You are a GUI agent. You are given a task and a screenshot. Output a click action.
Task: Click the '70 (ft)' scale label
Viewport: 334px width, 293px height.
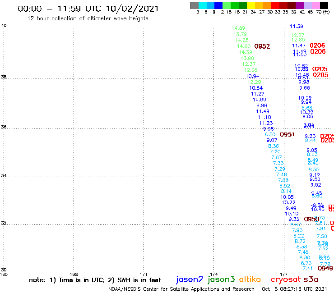pyautogui.click(x=323, y=12)
